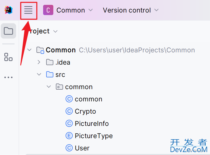Collapse the src folder

point(39,74)
